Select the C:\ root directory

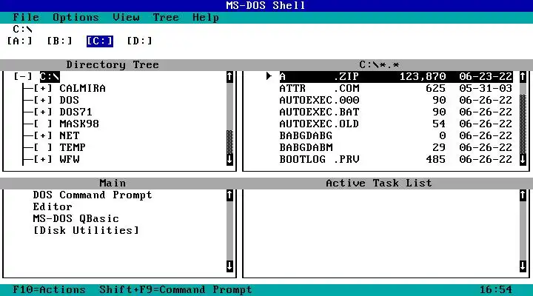point(50,76)
